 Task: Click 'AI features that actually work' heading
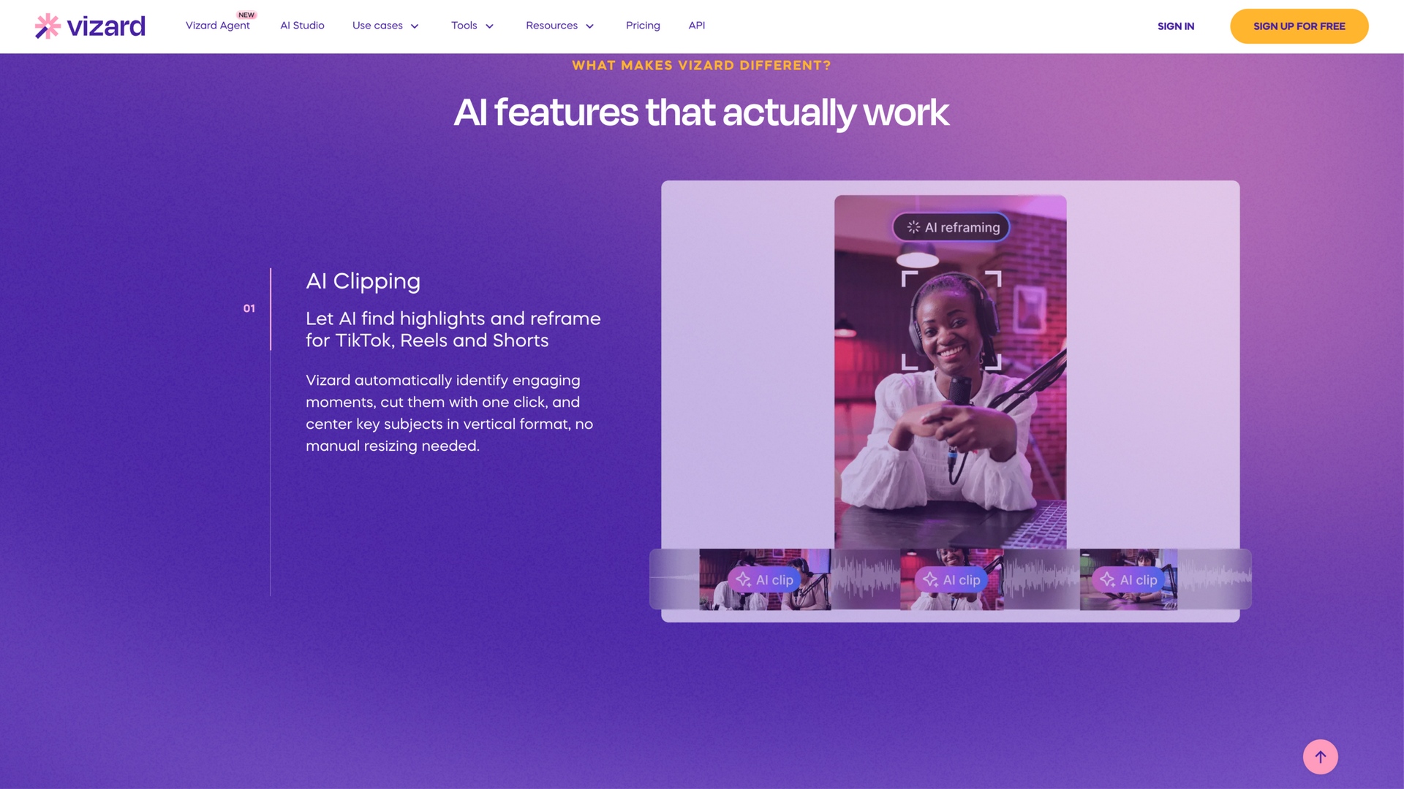(x=701, y=113)
